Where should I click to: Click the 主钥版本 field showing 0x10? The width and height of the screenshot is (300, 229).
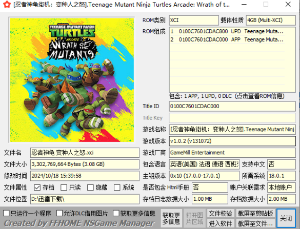tap(204, 176)
